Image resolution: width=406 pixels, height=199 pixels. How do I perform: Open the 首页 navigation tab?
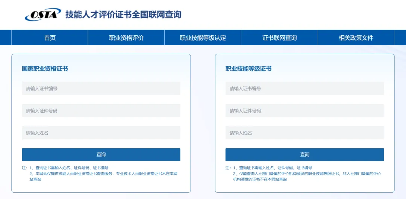tap(50, 38)
